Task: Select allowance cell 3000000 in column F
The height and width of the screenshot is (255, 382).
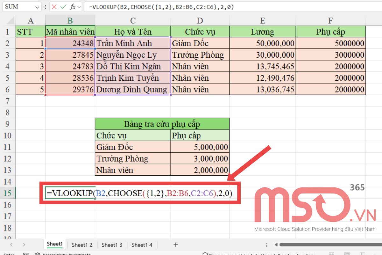Action: pos(331,55)
